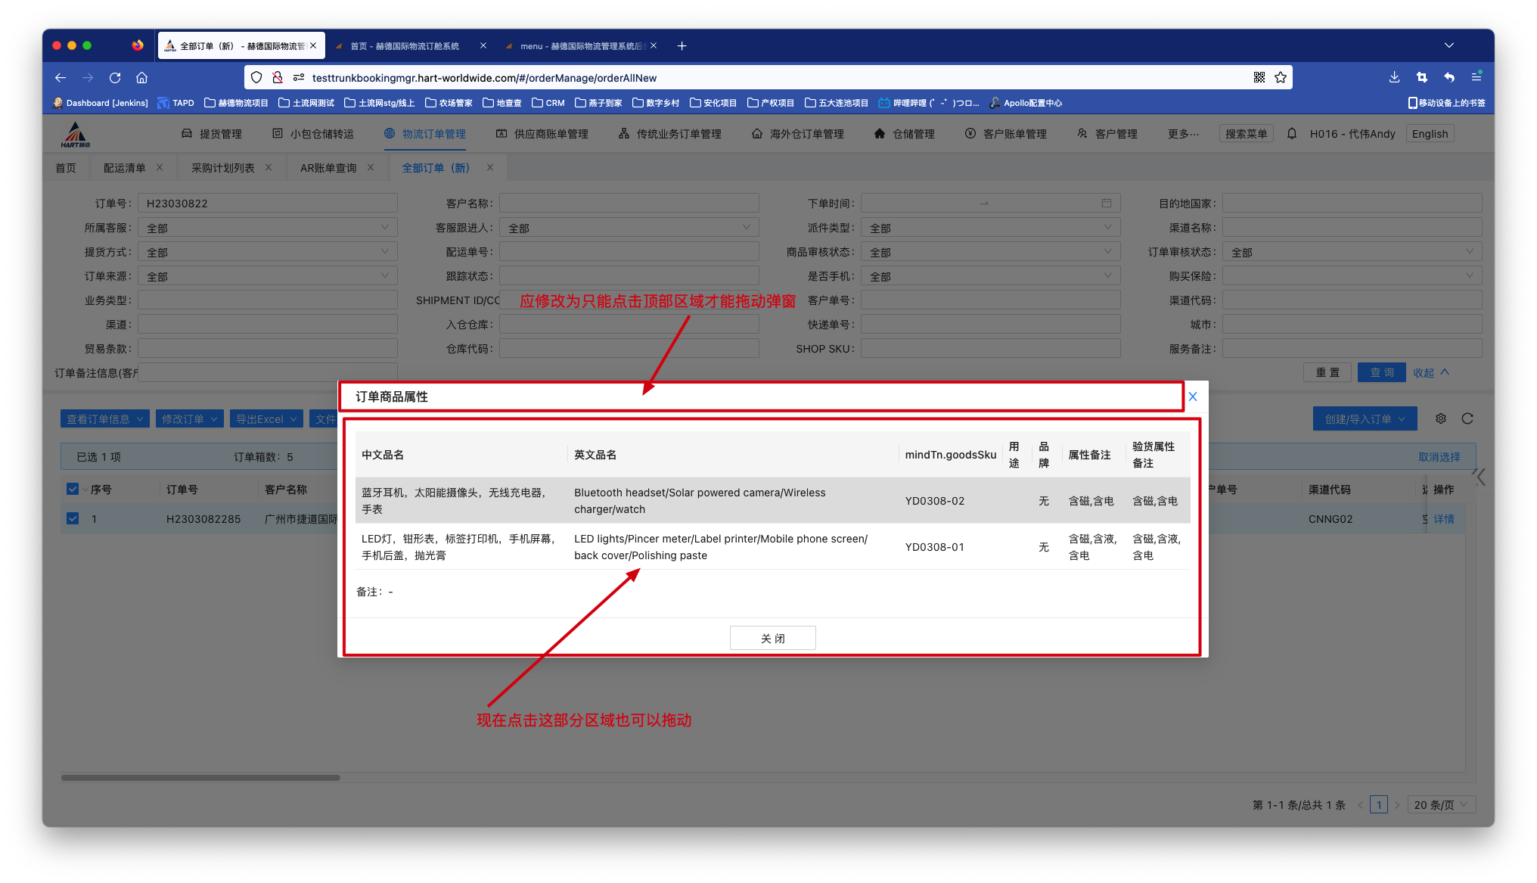Toggle the select-all header checkbox
1537x883 pixels.
coord(73,489)
